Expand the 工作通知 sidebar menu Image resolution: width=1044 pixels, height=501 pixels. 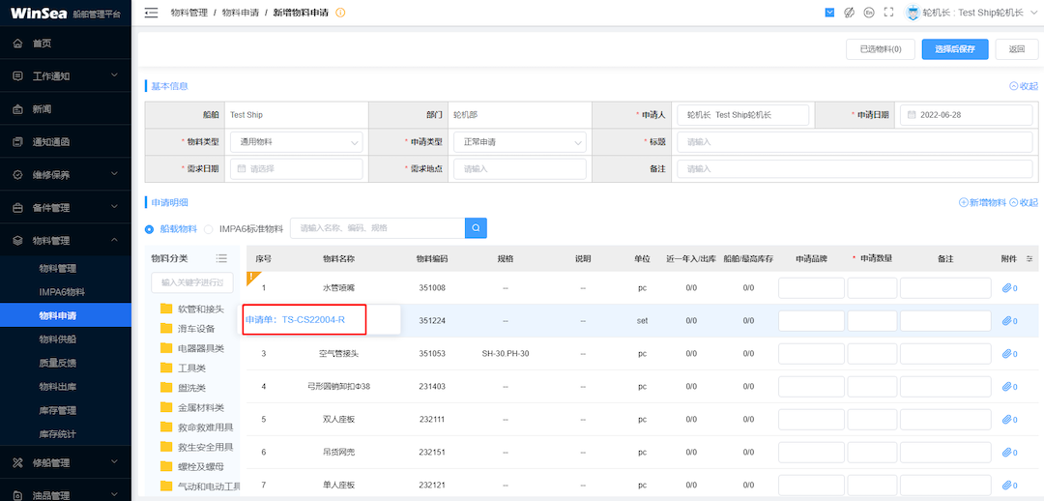pos(66,76)
